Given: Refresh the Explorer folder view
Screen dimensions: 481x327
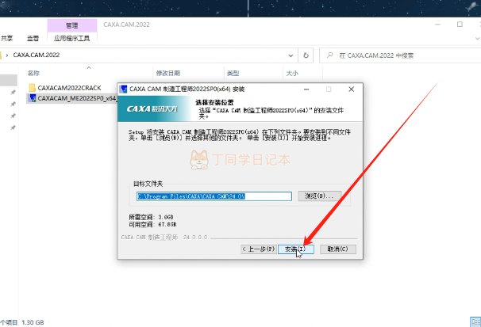Looking at the screenshot, I should [306, 55].
